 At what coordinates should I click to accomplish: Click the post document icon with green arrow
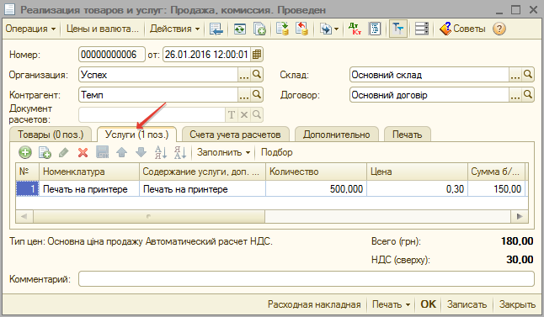[x=282, y=29]
